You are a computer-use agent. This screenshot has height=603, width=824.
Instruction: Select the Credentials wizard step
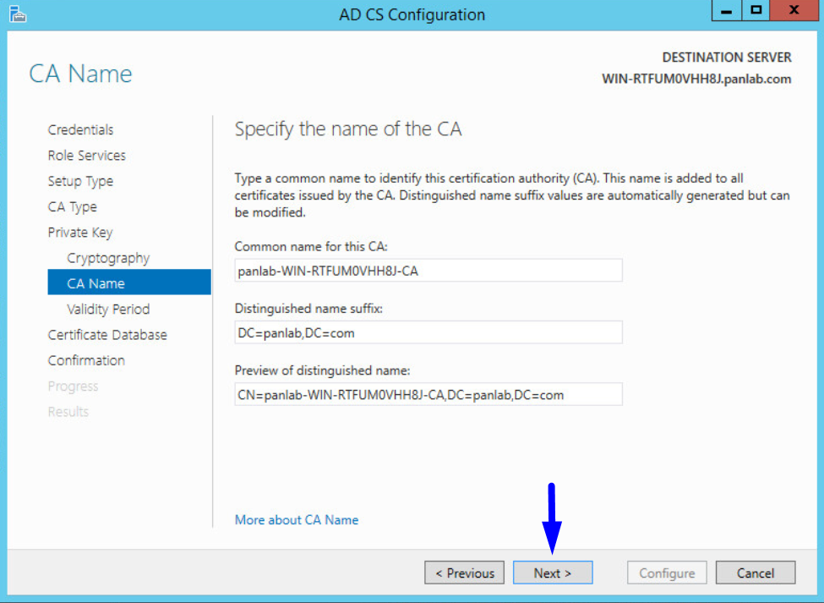(80, 129)
